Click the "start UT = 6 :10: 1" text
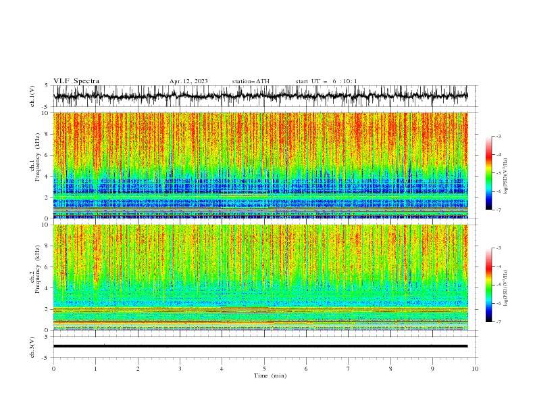The height and width of the screenshot is (414, 535). tap(326, 81)
